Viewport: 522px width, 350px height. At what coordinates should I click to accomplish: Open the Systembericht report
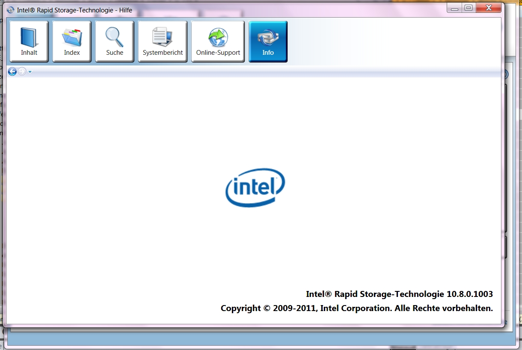[163, 42]
